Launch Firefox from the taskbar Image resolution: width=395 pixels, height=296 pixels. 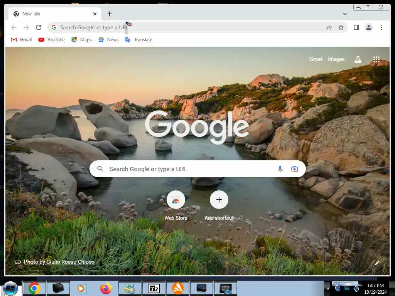[106, 288]
